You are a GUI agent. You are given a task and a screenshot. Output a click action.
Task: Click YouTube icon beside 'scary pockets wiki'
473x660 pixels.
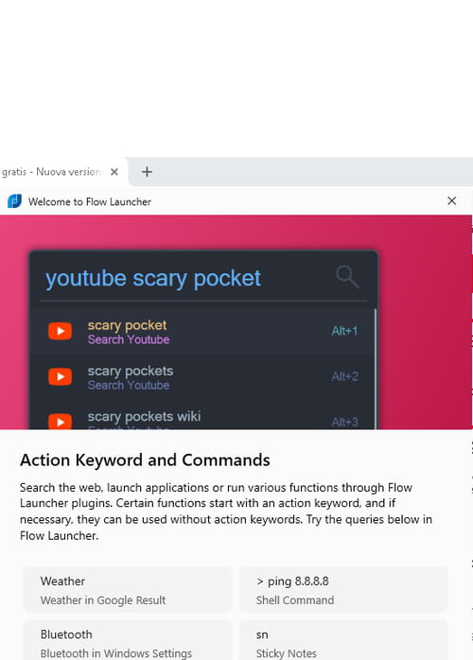point(60,422)
